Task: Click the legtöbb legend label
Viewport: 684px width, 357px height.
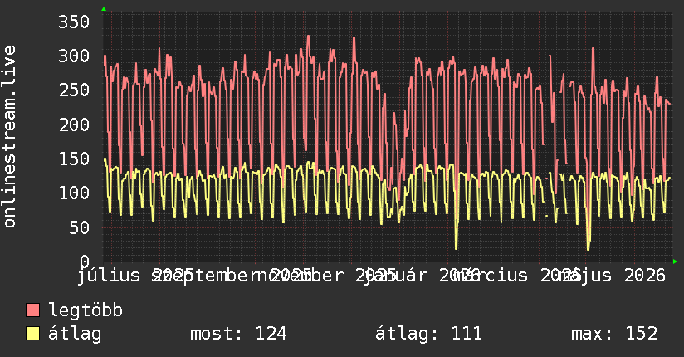Action: pyautogui.click(x=85, y=311)
